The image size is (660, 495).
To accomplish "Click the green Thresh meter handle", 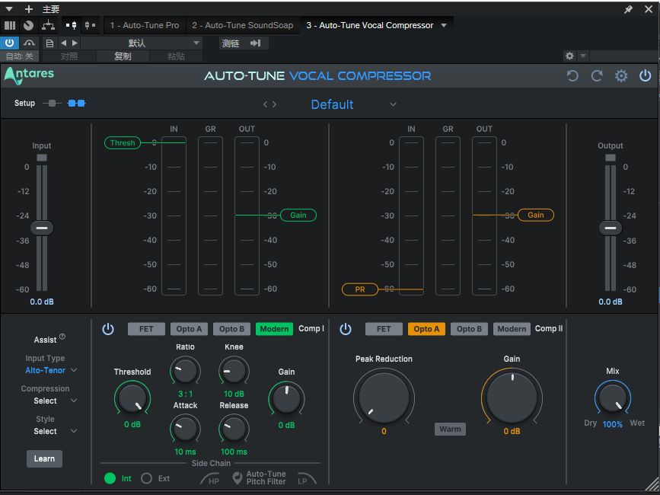I will pyautogui.click(x=123, y=142).
